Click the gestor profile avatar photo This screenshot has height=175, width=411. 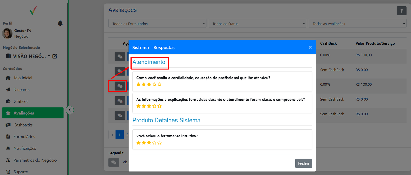[x=7, y=34]
